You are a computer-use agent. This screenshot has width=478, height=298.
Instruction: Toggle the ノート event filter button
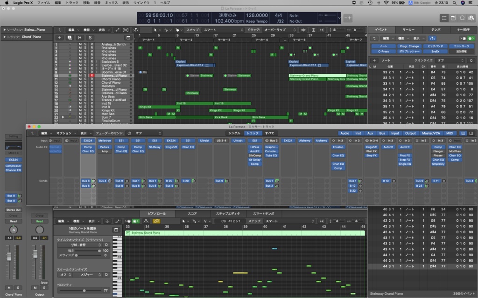(x=384, y=46)
